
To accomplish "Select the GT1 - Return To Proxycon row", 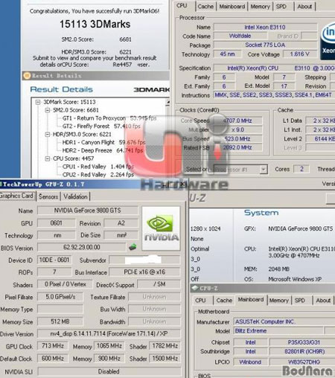I will [x=109, y=118].
